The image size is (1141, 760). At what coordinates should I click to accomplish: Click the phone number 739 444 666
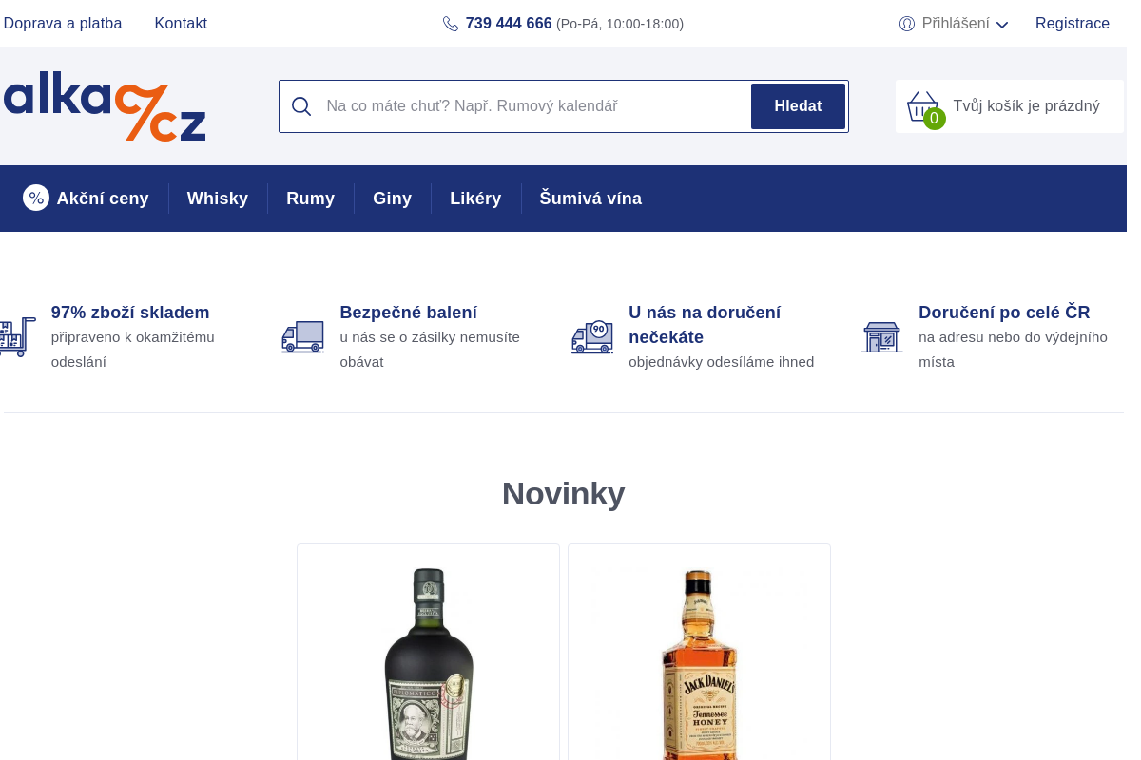coord(509,24)
